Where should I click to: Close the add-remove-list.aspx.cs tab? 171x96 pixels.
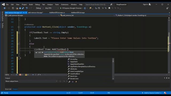[26, 13]
